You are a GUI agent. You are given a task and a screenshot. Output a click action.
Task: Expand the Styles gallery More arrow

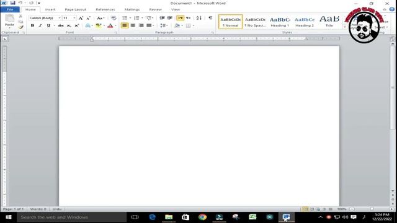[x=345, y=27]
